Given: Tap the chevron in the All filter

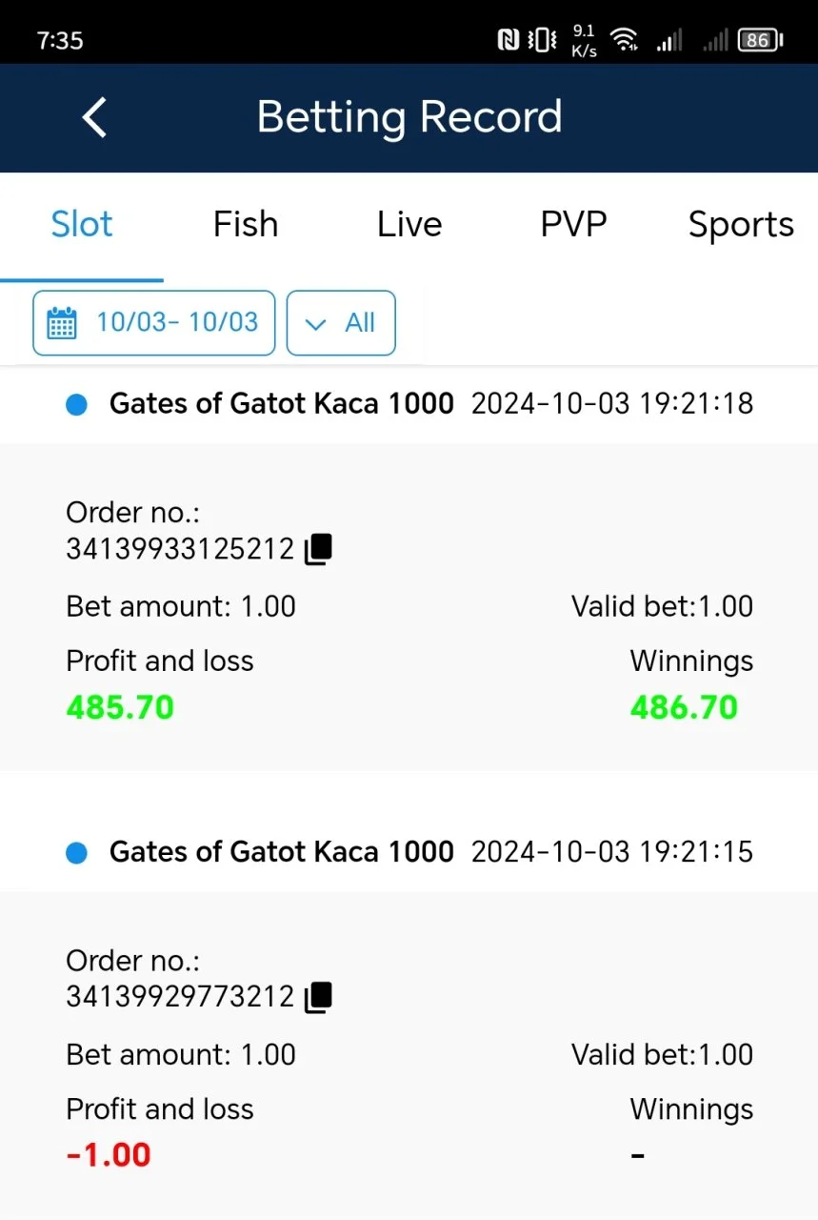Looking at the screenshot, I should coord(315,324).
